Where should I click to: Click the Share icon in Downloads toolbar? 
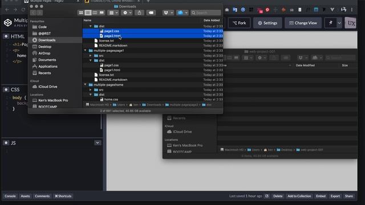[139, 13]
